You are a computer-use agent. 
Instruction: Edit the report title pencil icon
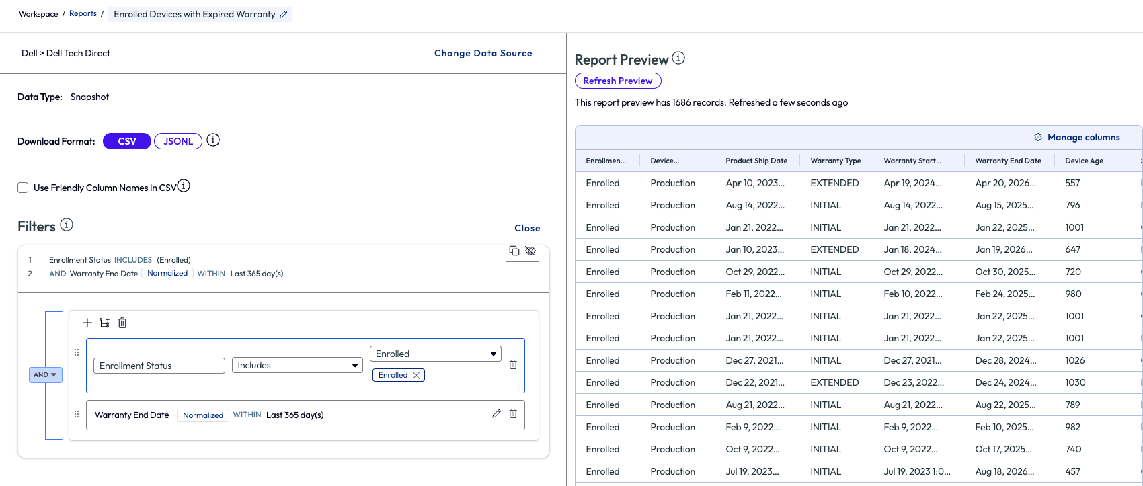[283, 14]
